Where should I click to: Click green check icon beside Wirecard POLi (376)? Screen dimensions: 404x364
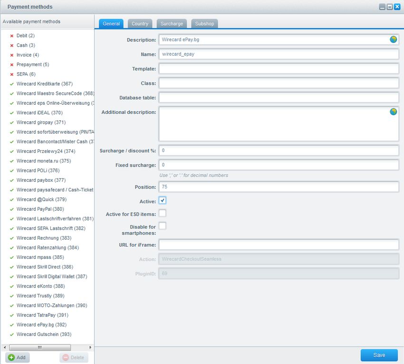pos(11,171)
